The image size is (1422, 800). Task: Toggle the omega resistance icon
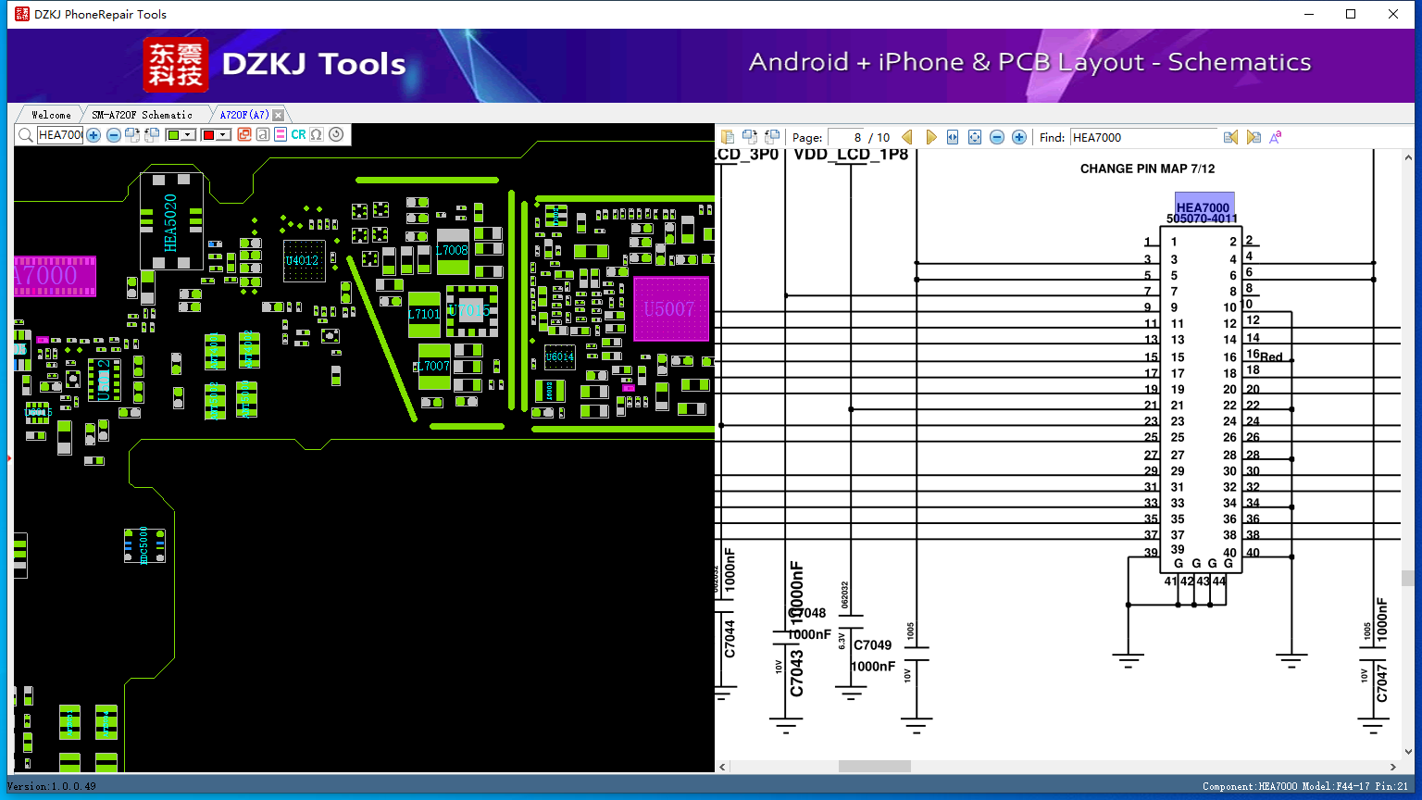[x=317, y=135]
